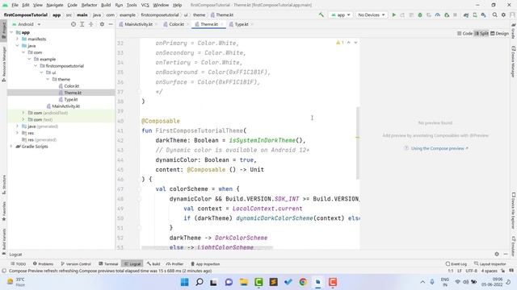Click the 4 spaces indent status entry
The width and height of the screenshot is (517, 290).
pos(490,271)
